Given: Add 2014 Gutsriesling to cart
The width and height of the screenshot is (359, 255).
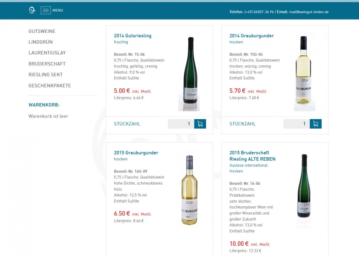Looking at the screenshot, I should click(200, 124).
